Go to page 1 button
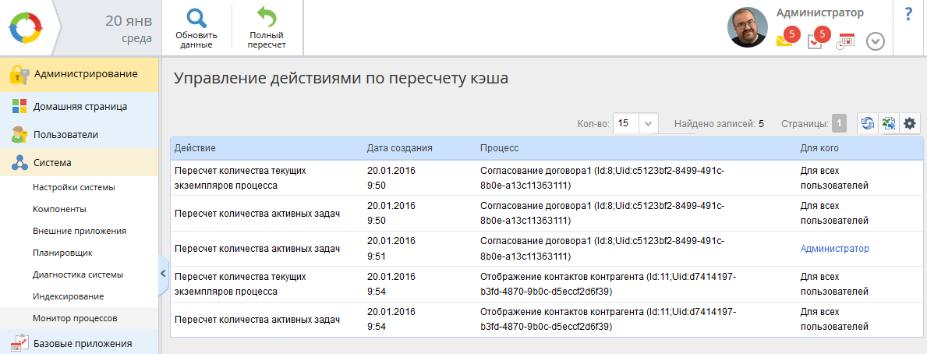Viewport: 927px width, 354px height. pyautogui.click(x=839, y=123)
